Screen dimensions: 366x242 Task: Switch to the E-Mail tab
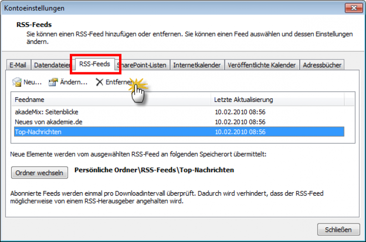pos(18,65)
